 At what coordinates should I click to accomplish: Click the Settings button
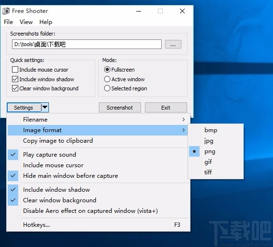pos(24,108)
